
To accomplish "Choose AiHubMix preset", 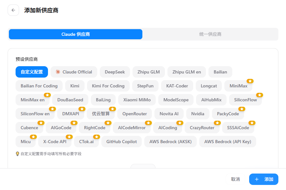I will 211,100.
